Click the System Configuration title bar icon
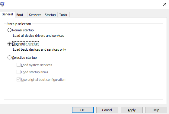Viewport: 169px width, 114px height. pyautogui.click(x=2, y=4)
